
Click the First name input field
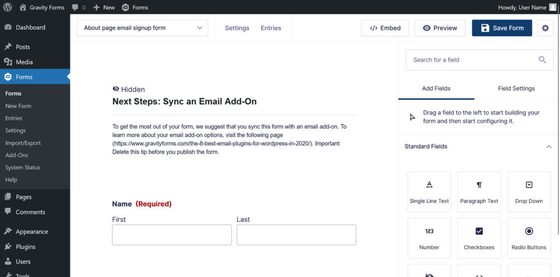(x=172, y=234)
